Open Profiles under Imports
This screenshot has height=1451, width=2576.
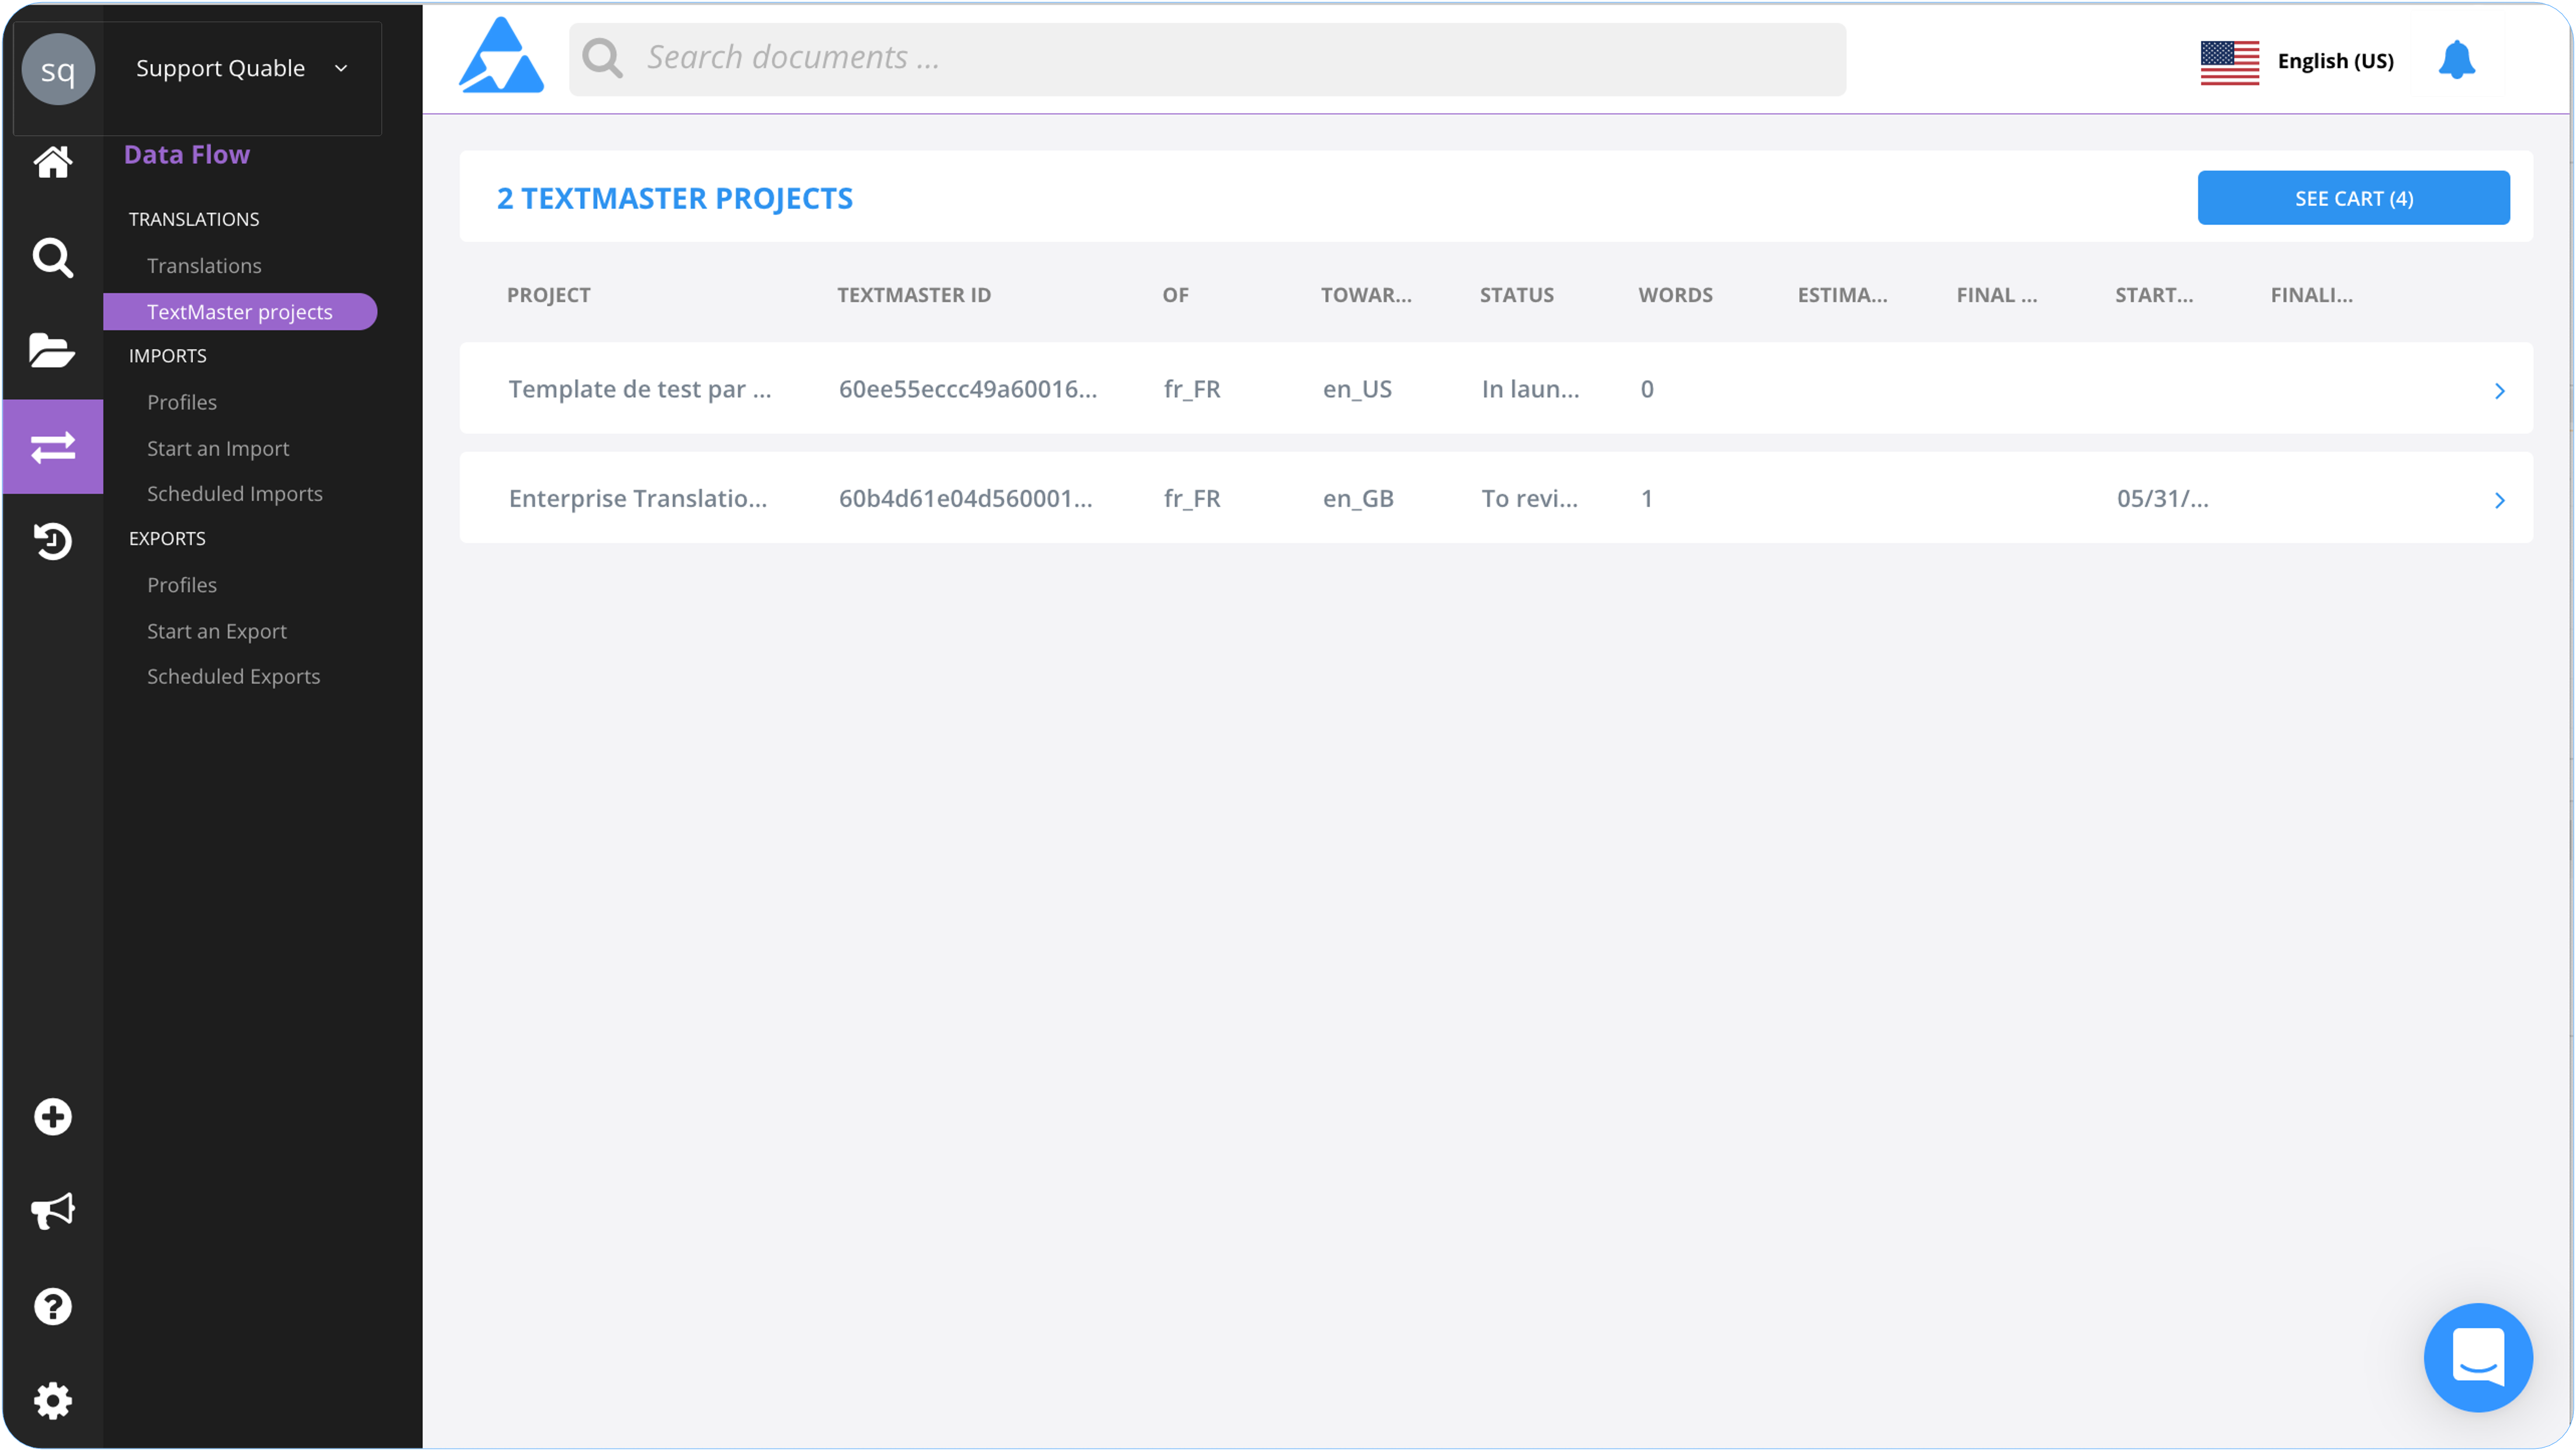(x=182, y=402)
